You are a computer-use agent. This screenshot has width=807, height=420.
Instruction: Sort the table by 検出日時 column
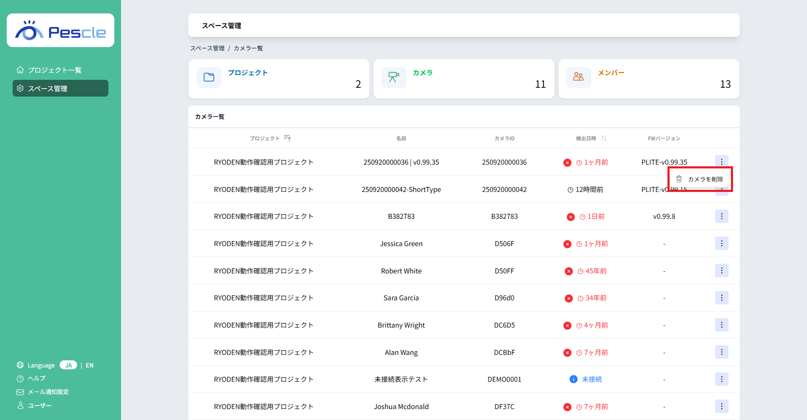(604, 138)
